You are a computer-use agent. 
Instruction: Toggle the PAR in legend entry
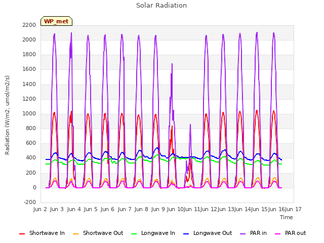point(253,233)
